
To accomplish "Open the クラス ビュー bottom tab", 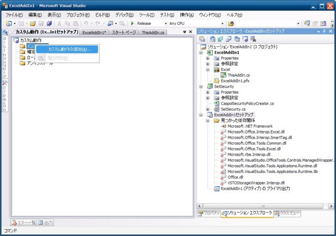I will coord(287,213).
